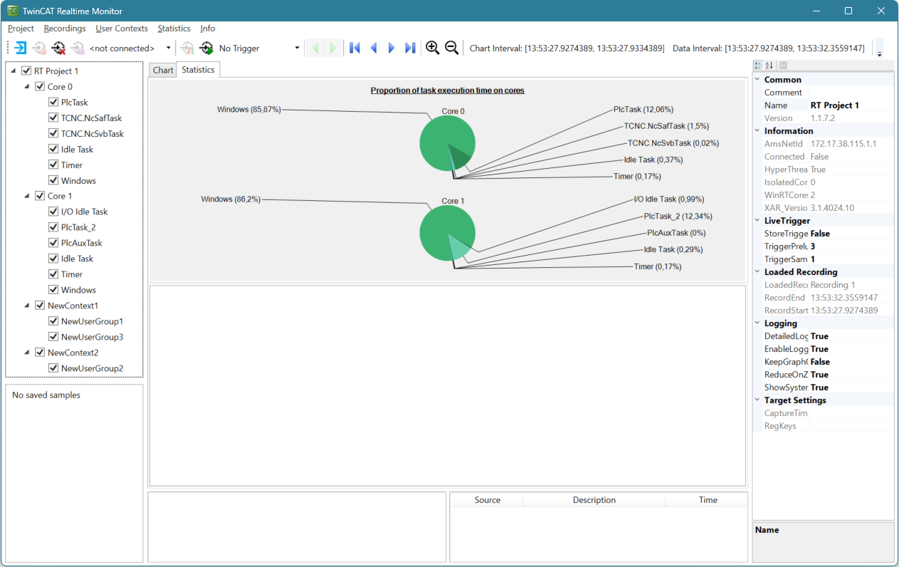This screenshot has width=899, height=567.
Task: Select the StoreTrigger value False
Action: pyautogui.click(x=851, y=234)
